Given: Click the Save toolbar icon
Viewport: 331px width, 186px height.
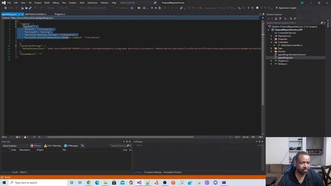Looking at the screenshot, I should (26, 8).
